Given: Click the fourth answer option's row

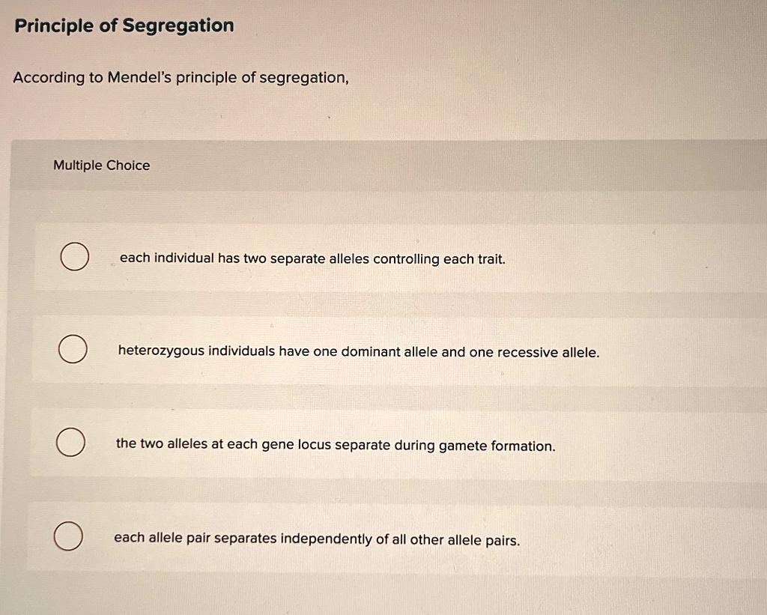Looking at the screenshot, I should (x=375, y=536).
